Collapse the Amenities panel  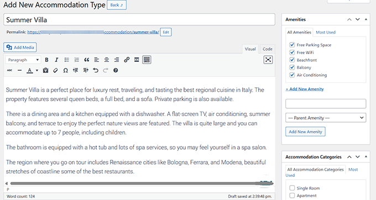[365, 19]
